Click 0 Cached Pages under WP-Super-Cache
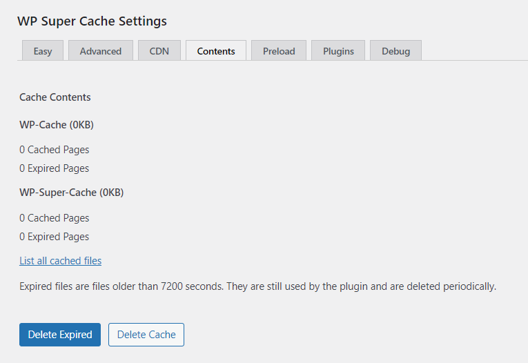528x363 pixels. coord(54,218)
